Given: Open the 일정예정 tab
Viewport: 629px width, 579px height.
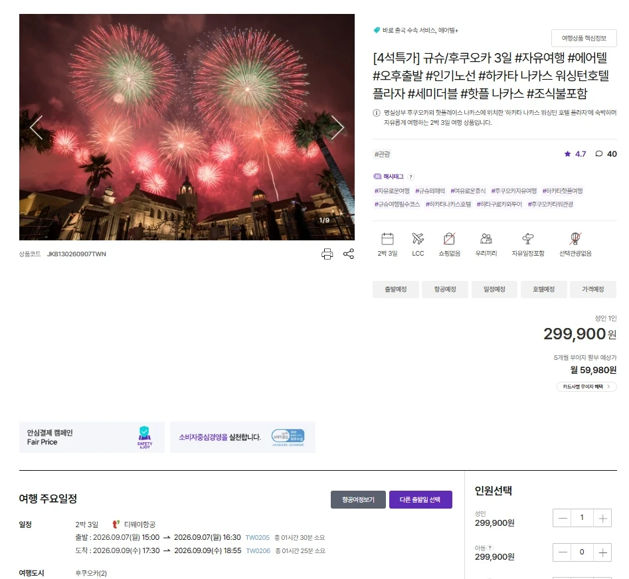Looking at the screenshot, I should coord(494,289).
